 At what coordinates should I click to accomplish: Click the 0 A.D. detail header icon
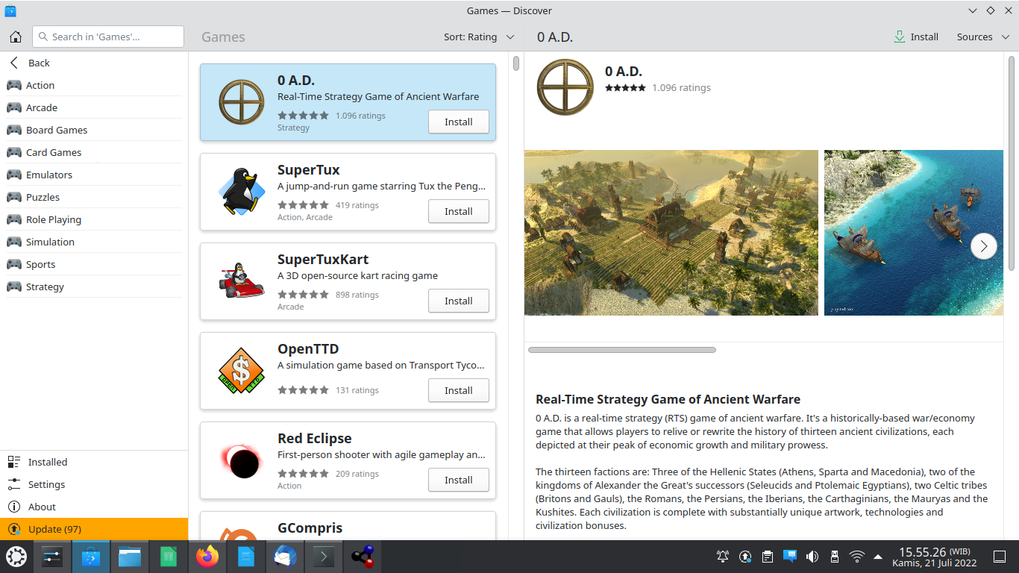pos(565,87)
